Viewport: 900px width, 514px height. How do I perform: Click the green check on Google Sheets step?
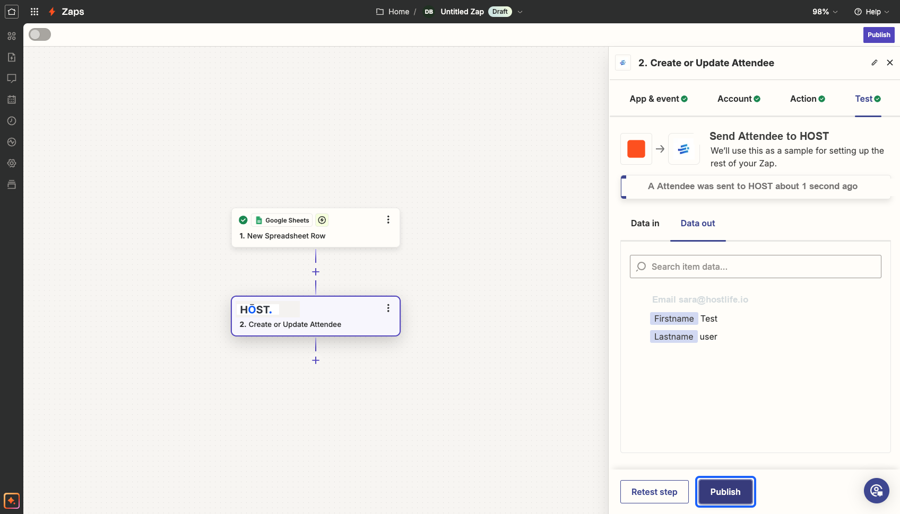point(243,220)
